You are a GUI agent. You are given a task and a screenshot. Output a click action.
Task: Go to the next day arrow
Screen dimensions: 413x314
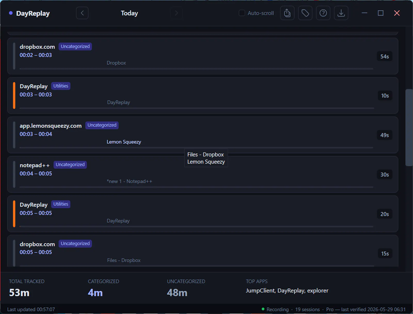coord(176,13)
